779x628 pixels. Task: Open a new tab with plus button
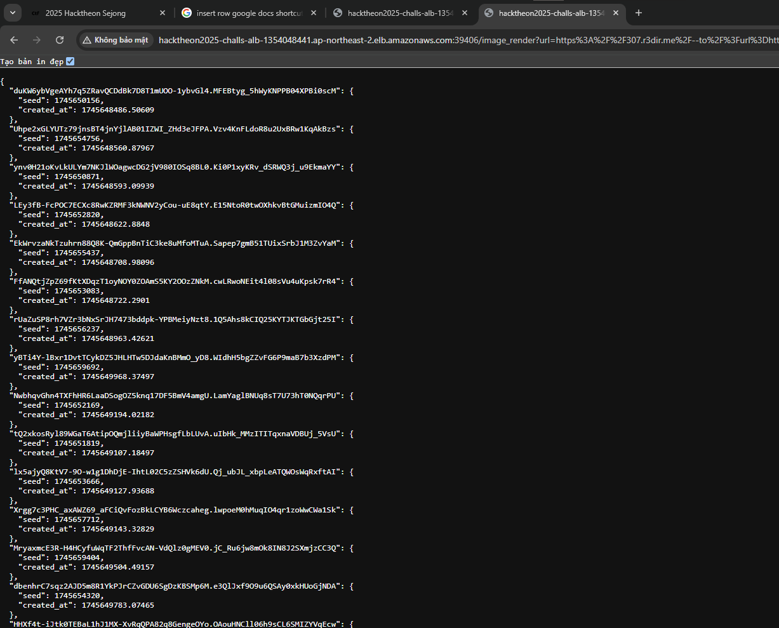click(639, 13)
